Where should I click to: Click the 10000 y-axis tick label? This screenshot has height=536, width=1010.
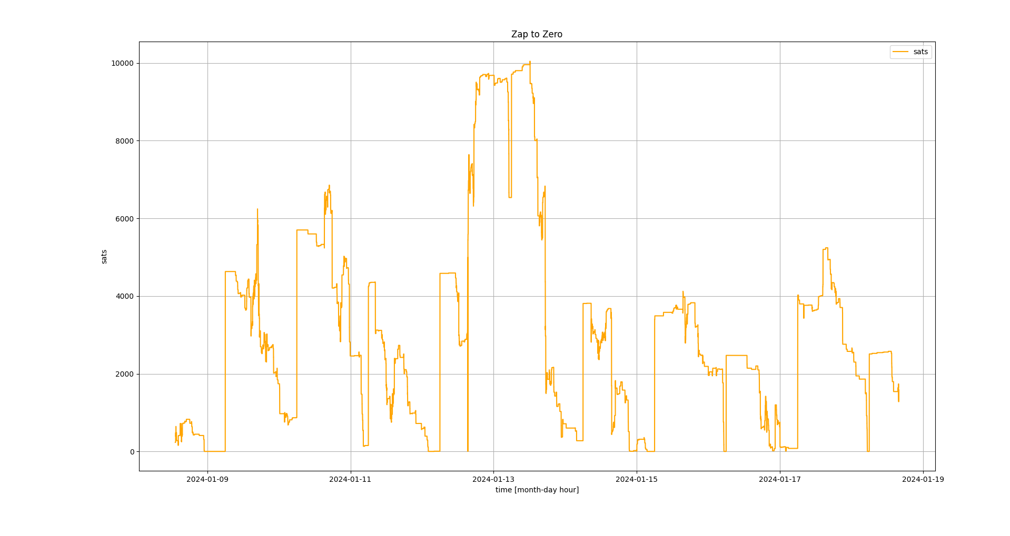122,63
